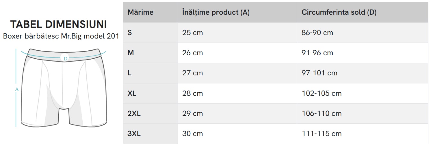Image resolution: width=431 pixels, height=147 pixels.
Task: Select the S size row label
Action: [130, 33]
